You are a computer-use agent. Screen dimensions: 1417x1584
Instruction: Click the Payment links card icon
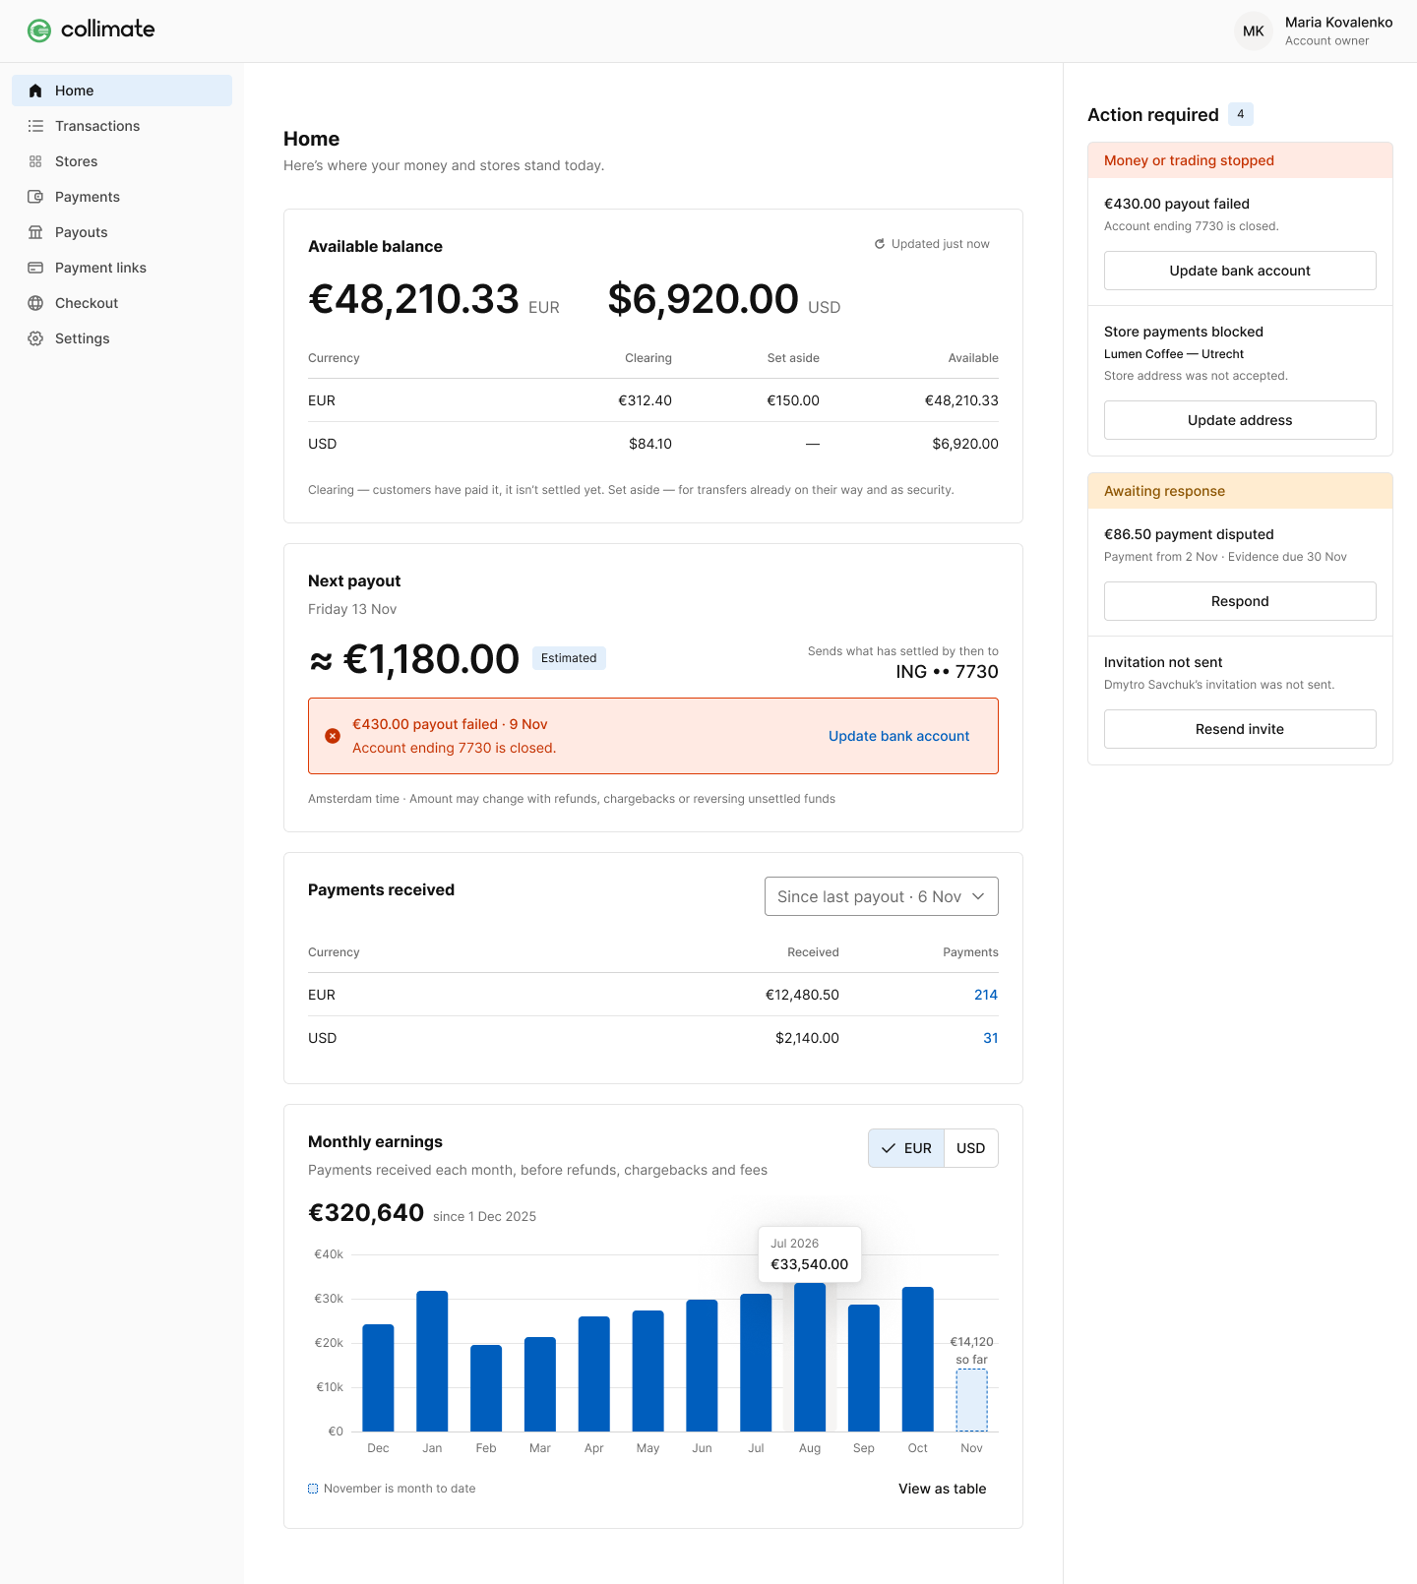click(35, 268)
